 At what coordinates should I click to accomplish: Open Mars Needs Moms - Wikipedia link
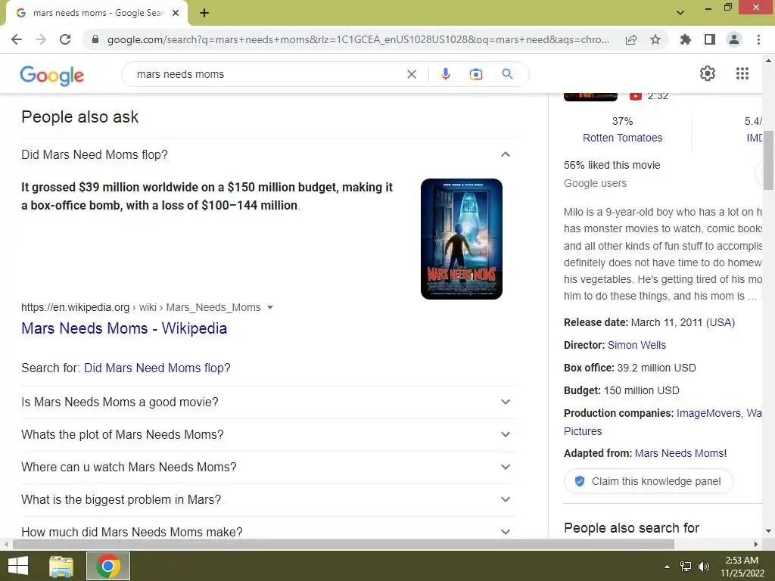pos(124,328)
